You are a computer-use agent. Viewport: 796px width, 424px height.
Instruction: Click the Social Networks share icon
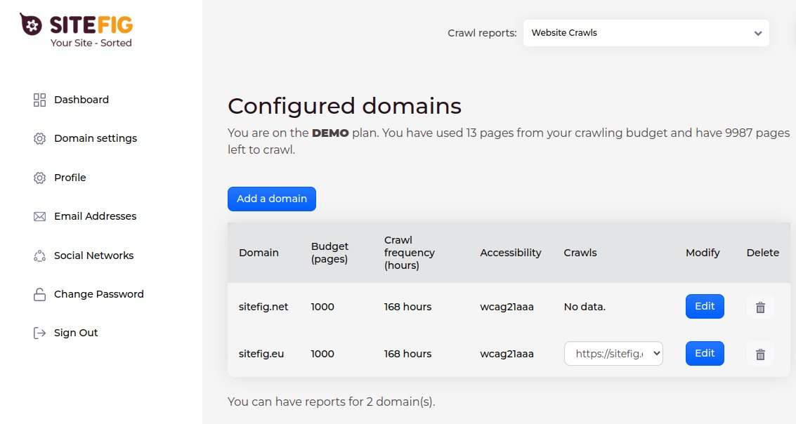39,256
